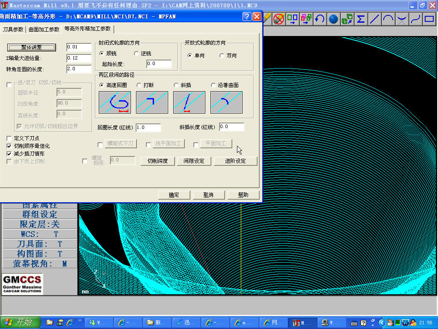
Task: Select 双向 zigzag radio button
Action: coord(222,55)
